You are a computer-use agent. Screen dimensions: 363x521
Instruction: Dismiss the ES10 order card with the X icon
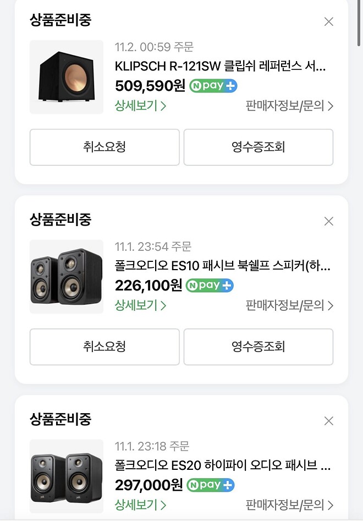pyautogui.click(x=328, y=221)
